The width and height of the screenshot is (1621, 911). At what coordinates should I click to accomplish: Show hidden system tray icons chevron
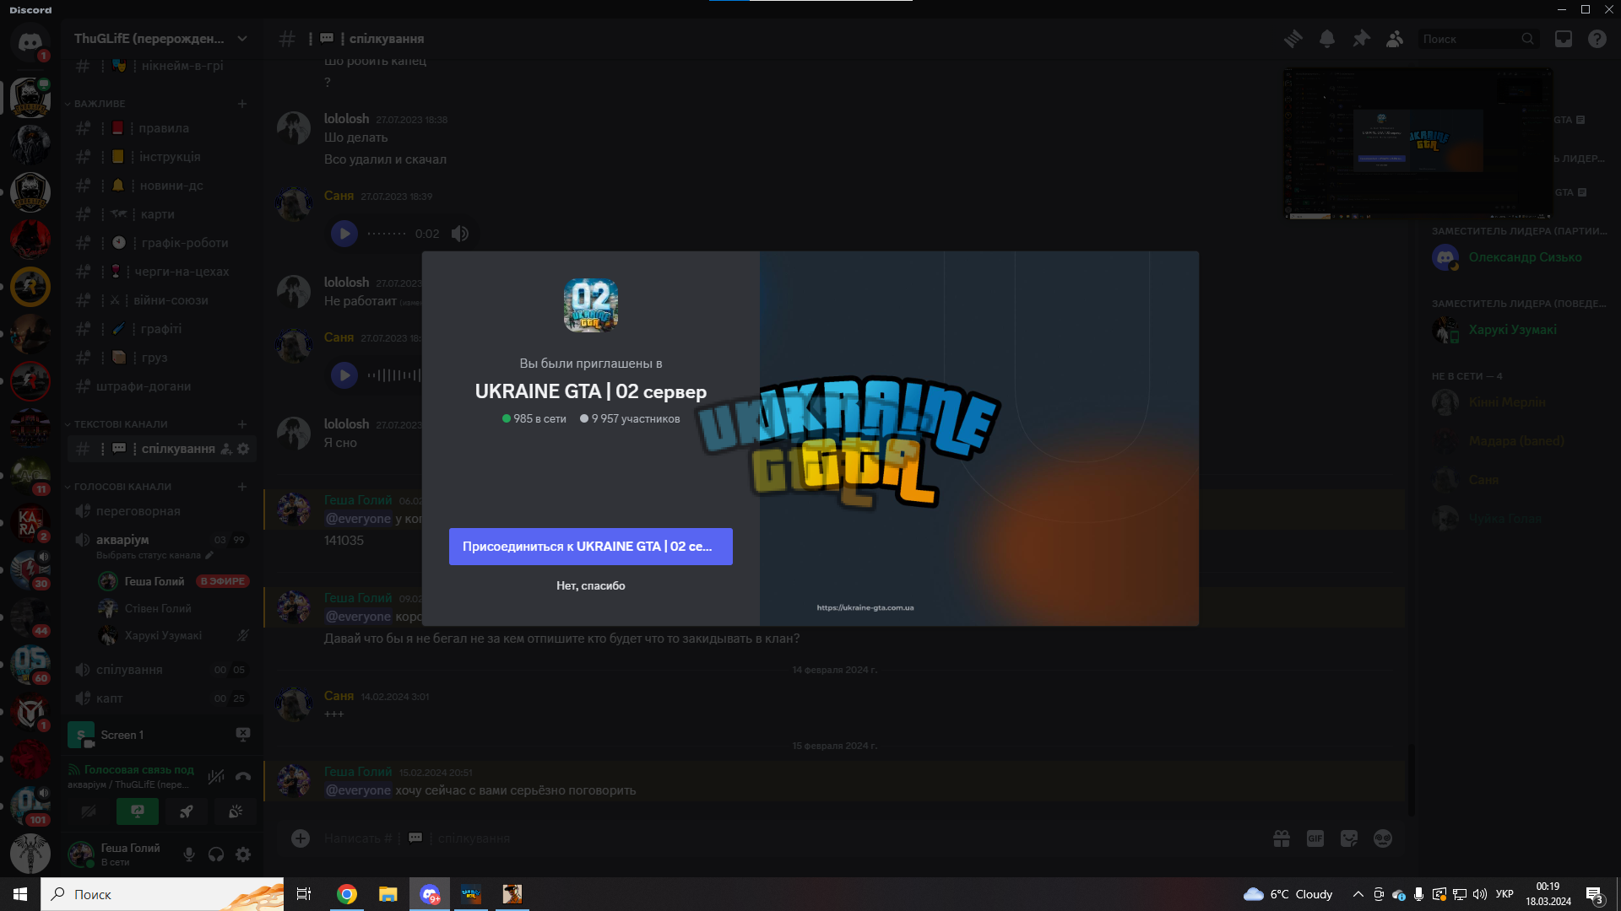[1358, 894]
